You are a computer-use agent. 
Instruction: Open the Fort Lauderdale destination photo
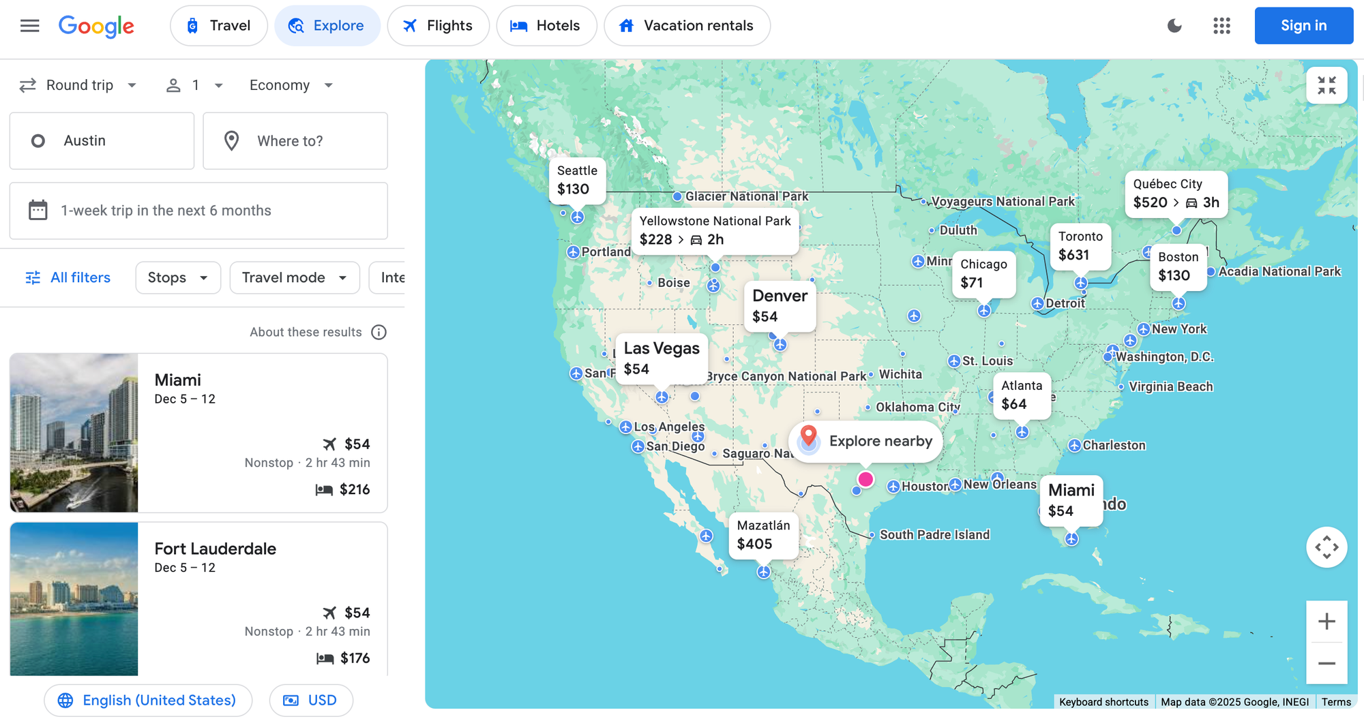pyautogui.click(x=74, y=599)
